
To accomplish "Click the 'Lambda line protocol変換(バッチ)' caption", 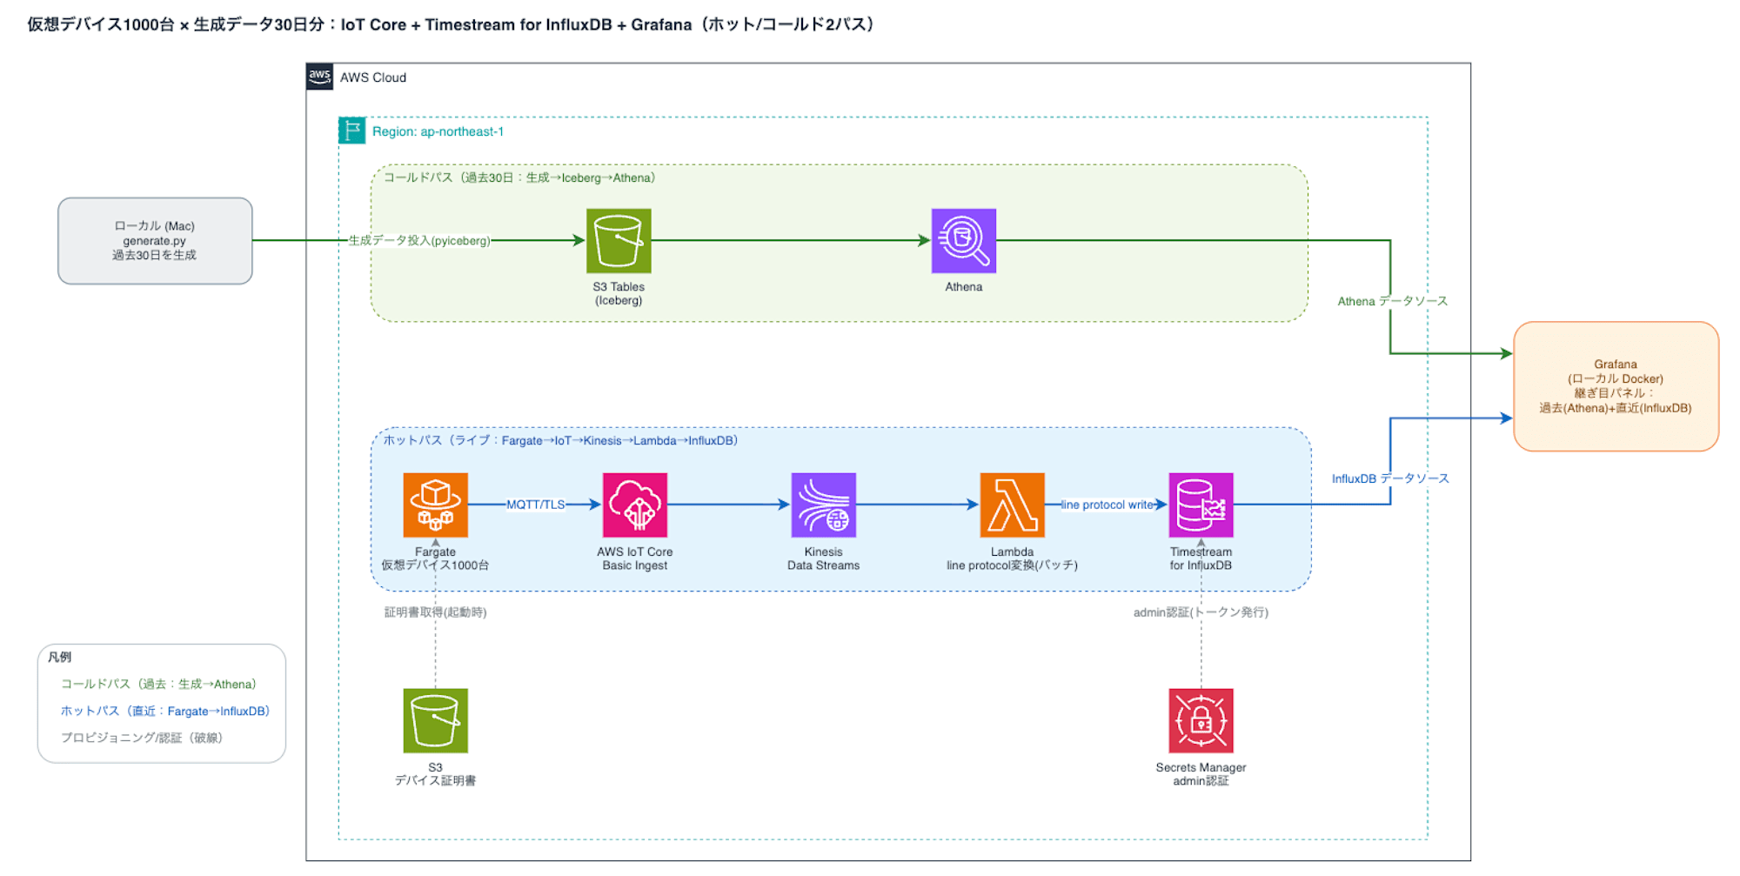I will pos(1013,558).
